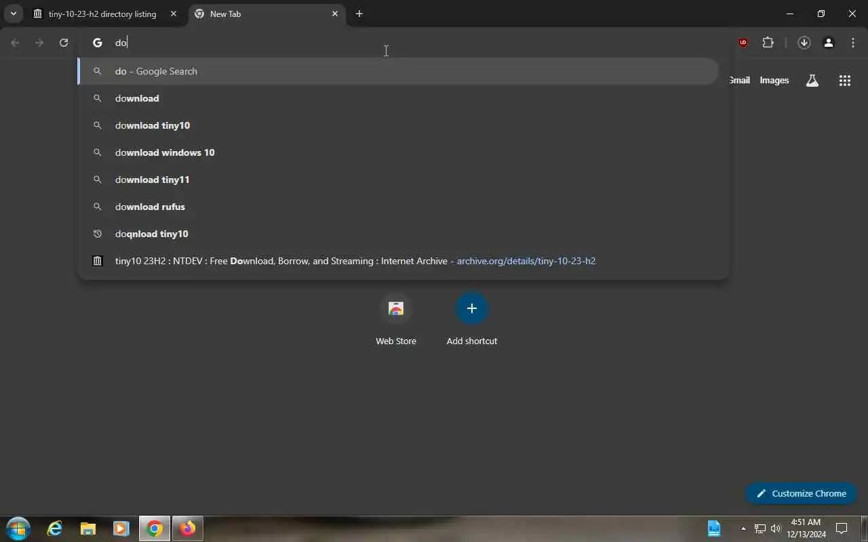
Task: Select 'download' suggestion
Action: [x=399, y=98]
